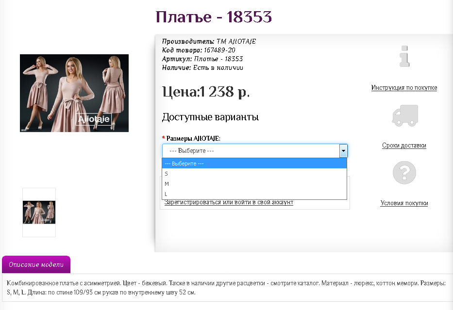The width and height of the screenshot is (453, 310).
Task: Open the Сроки доставки link
Action: click(404, 146)
